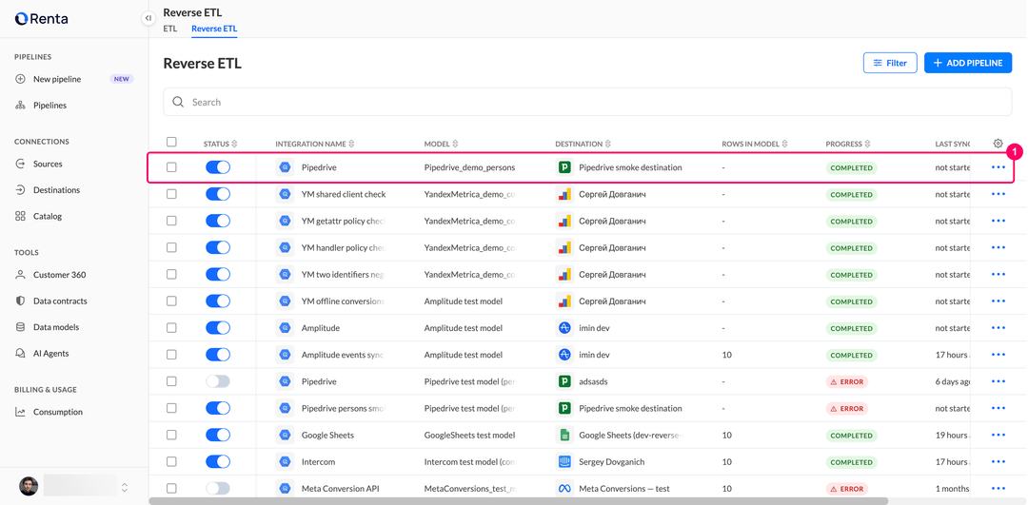Check the box for Pipedrive_demo_persons row
This screenshot has height=505, width=1028.
click(171, 167)
